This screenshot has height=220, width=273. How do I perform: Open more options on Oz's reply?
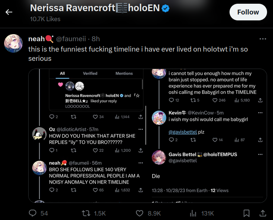click(x=140, y=129)
